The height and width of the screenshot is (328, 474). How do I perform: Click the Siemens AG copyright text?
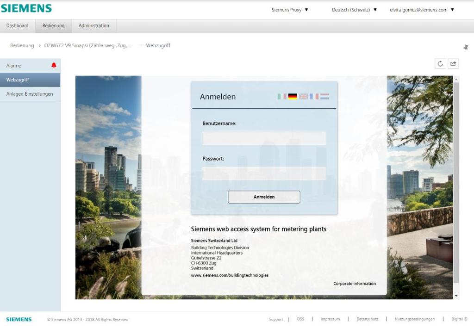click(87, 320)
